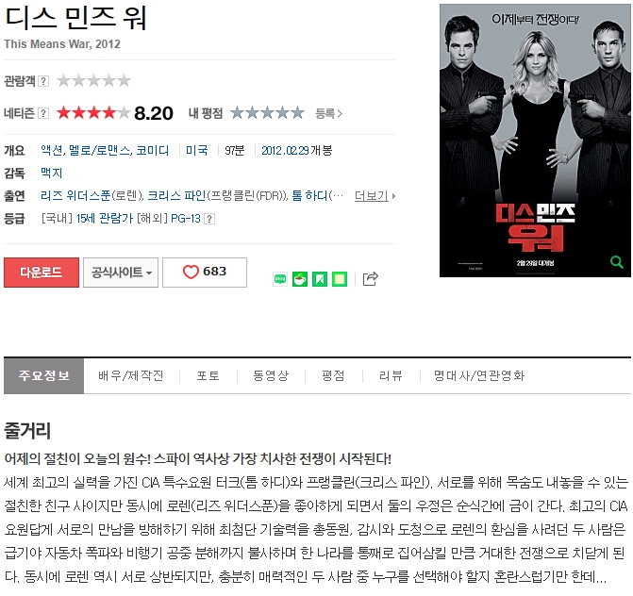This screenshot has width=633, height=596.
Task: Open the external share arrow icon
Action: [370, 278]
